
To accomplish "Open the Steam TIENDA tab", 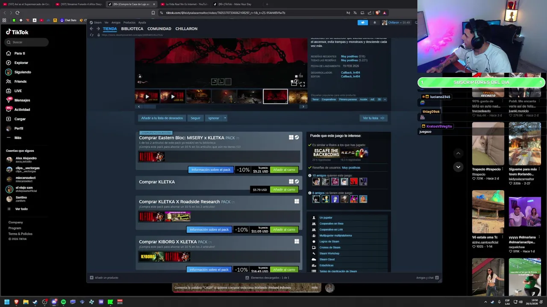I will [x=110, y=29].
